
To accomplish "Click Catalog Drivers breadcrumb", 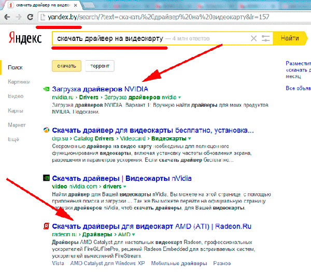I will click(94, 138).
